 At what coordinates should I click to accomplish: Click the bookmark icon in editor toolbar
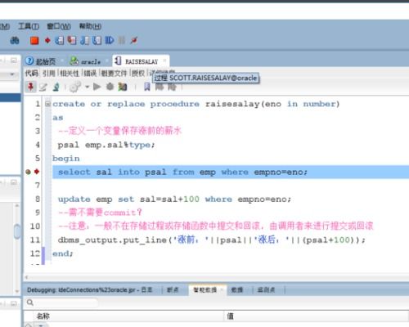147,87
